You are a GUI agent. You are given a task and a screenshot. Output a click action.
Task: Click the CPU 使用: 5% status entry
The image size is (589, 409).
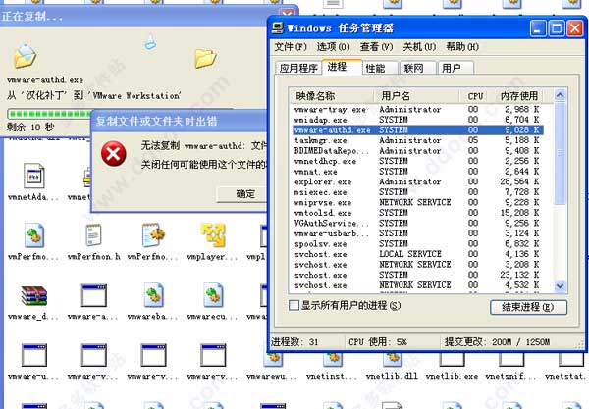pyautogui.click(x=378, y=342)
